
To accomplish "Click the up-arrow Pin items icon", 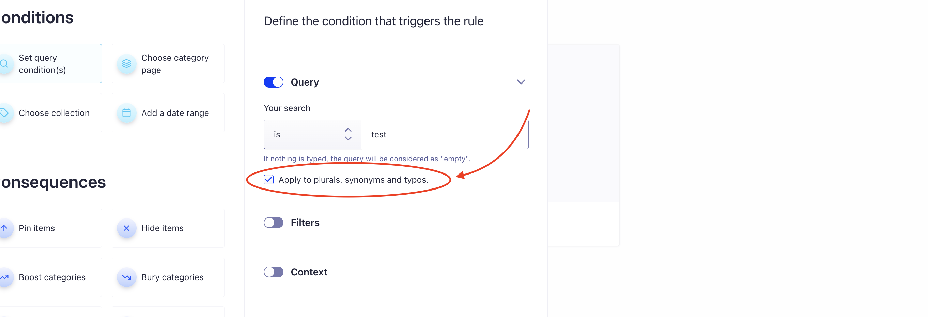I will point(4,228).
